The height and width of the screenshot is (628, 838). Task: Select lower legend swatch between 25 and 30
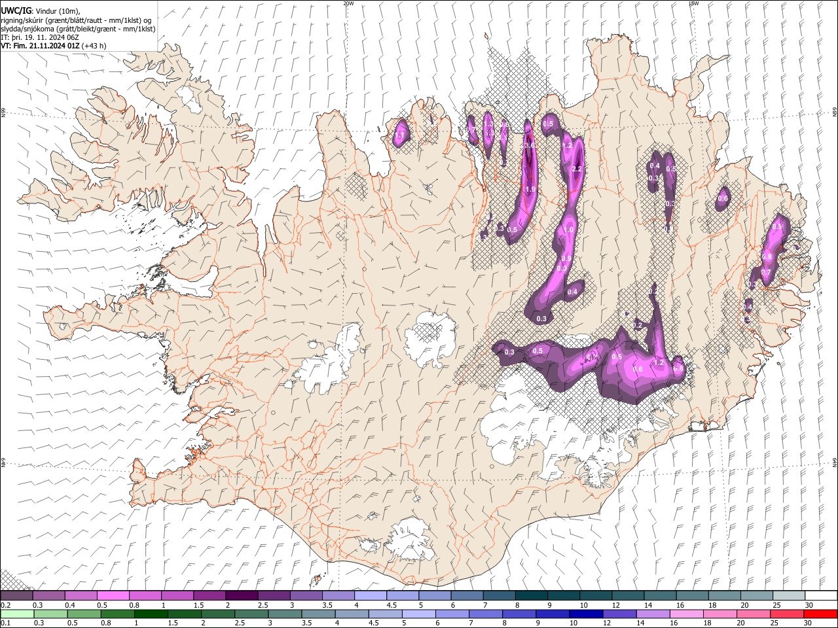tap(787, 614)
